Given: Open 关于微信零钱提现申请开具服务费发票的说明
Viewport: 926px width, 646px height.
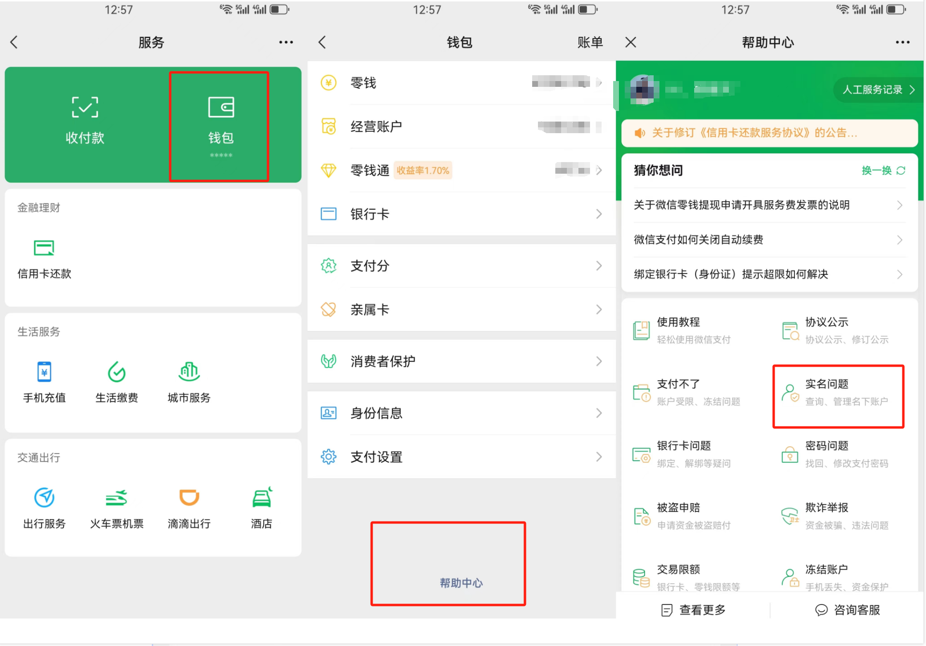Looking at the screenshot, I should click(x=769, y=205).
